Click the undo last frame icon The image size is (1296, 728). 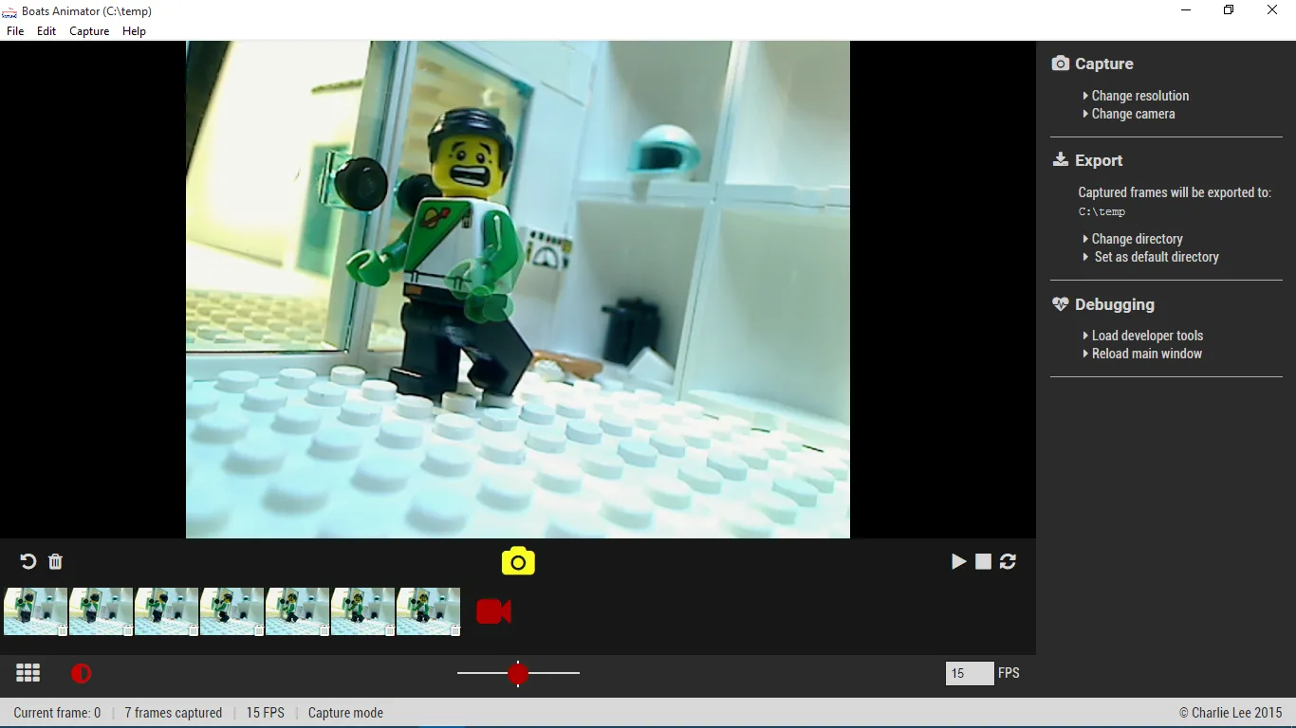(x=28, y=561)
